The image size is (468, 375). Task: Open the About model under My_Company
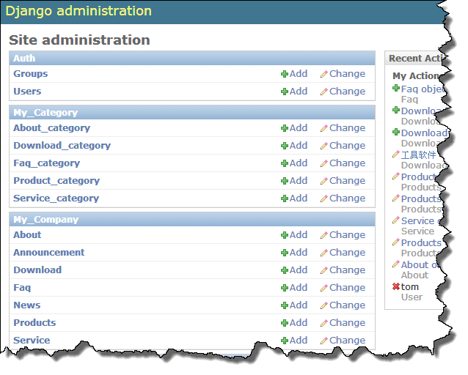[27, 235]
